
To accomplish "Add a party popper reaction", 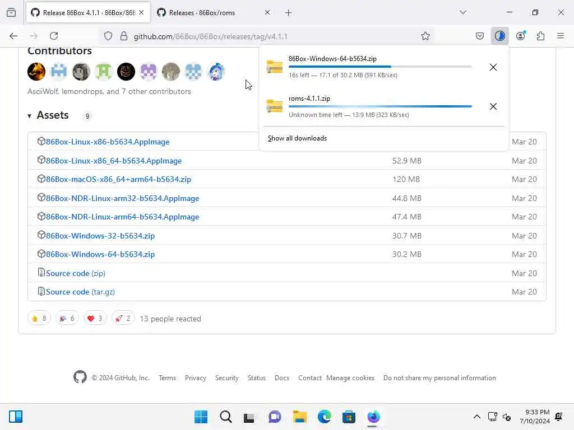I will 67,319.
